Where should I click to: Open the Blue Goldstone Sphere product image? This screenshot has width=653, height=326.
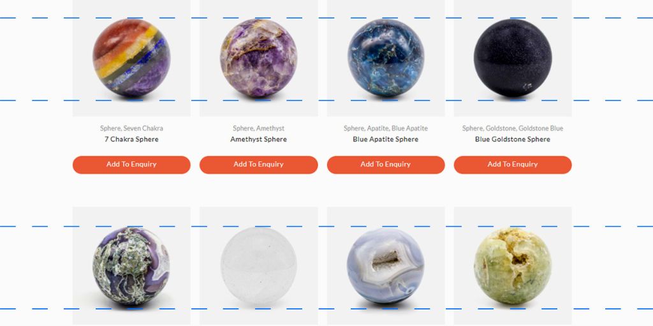[x=513, y=58]
